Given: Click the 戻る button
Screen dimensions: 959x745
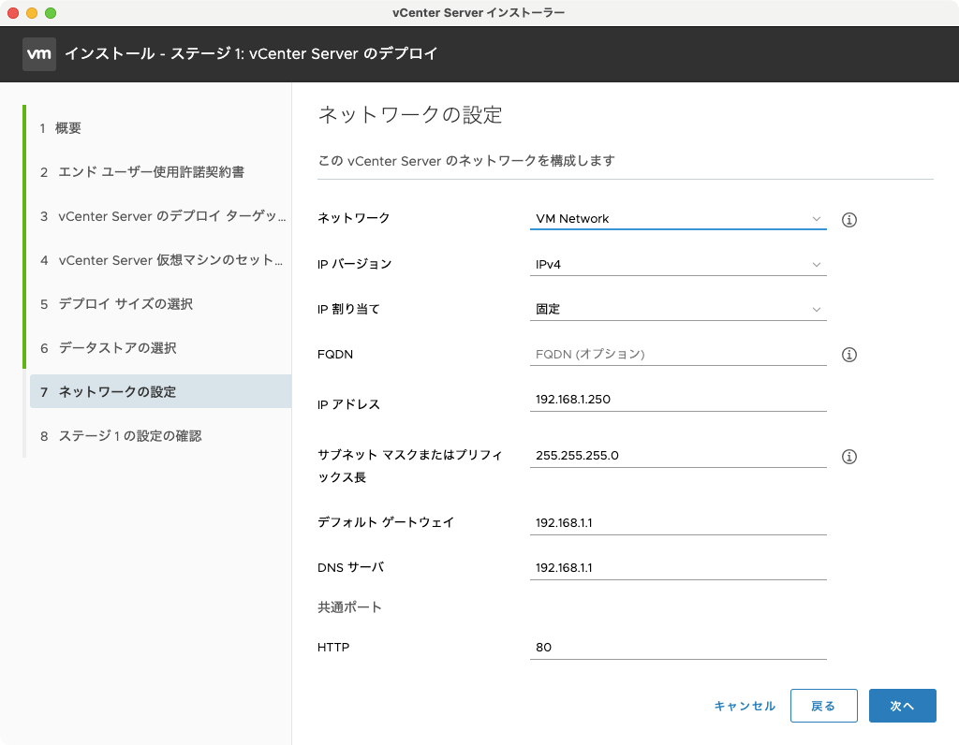Looking at the screenshot, I should tap(823, 706).
